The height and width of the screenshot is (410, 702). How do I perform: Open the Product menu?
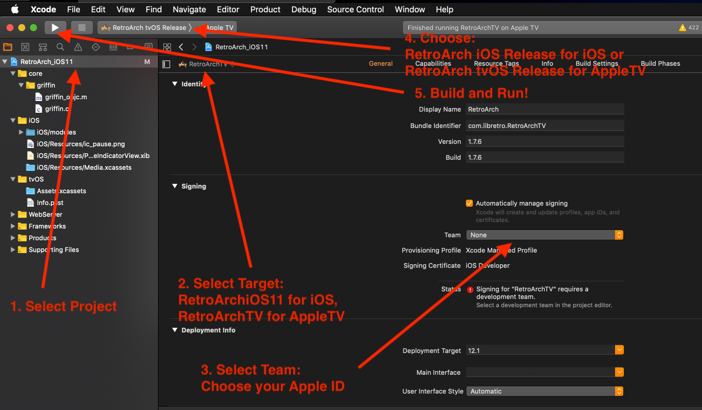point(265,9)
